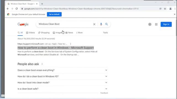This screenshot has width=177, height=99.
Task: Expand 'Does a clean boot erase everything?'
Action: [x=63, y=70]
